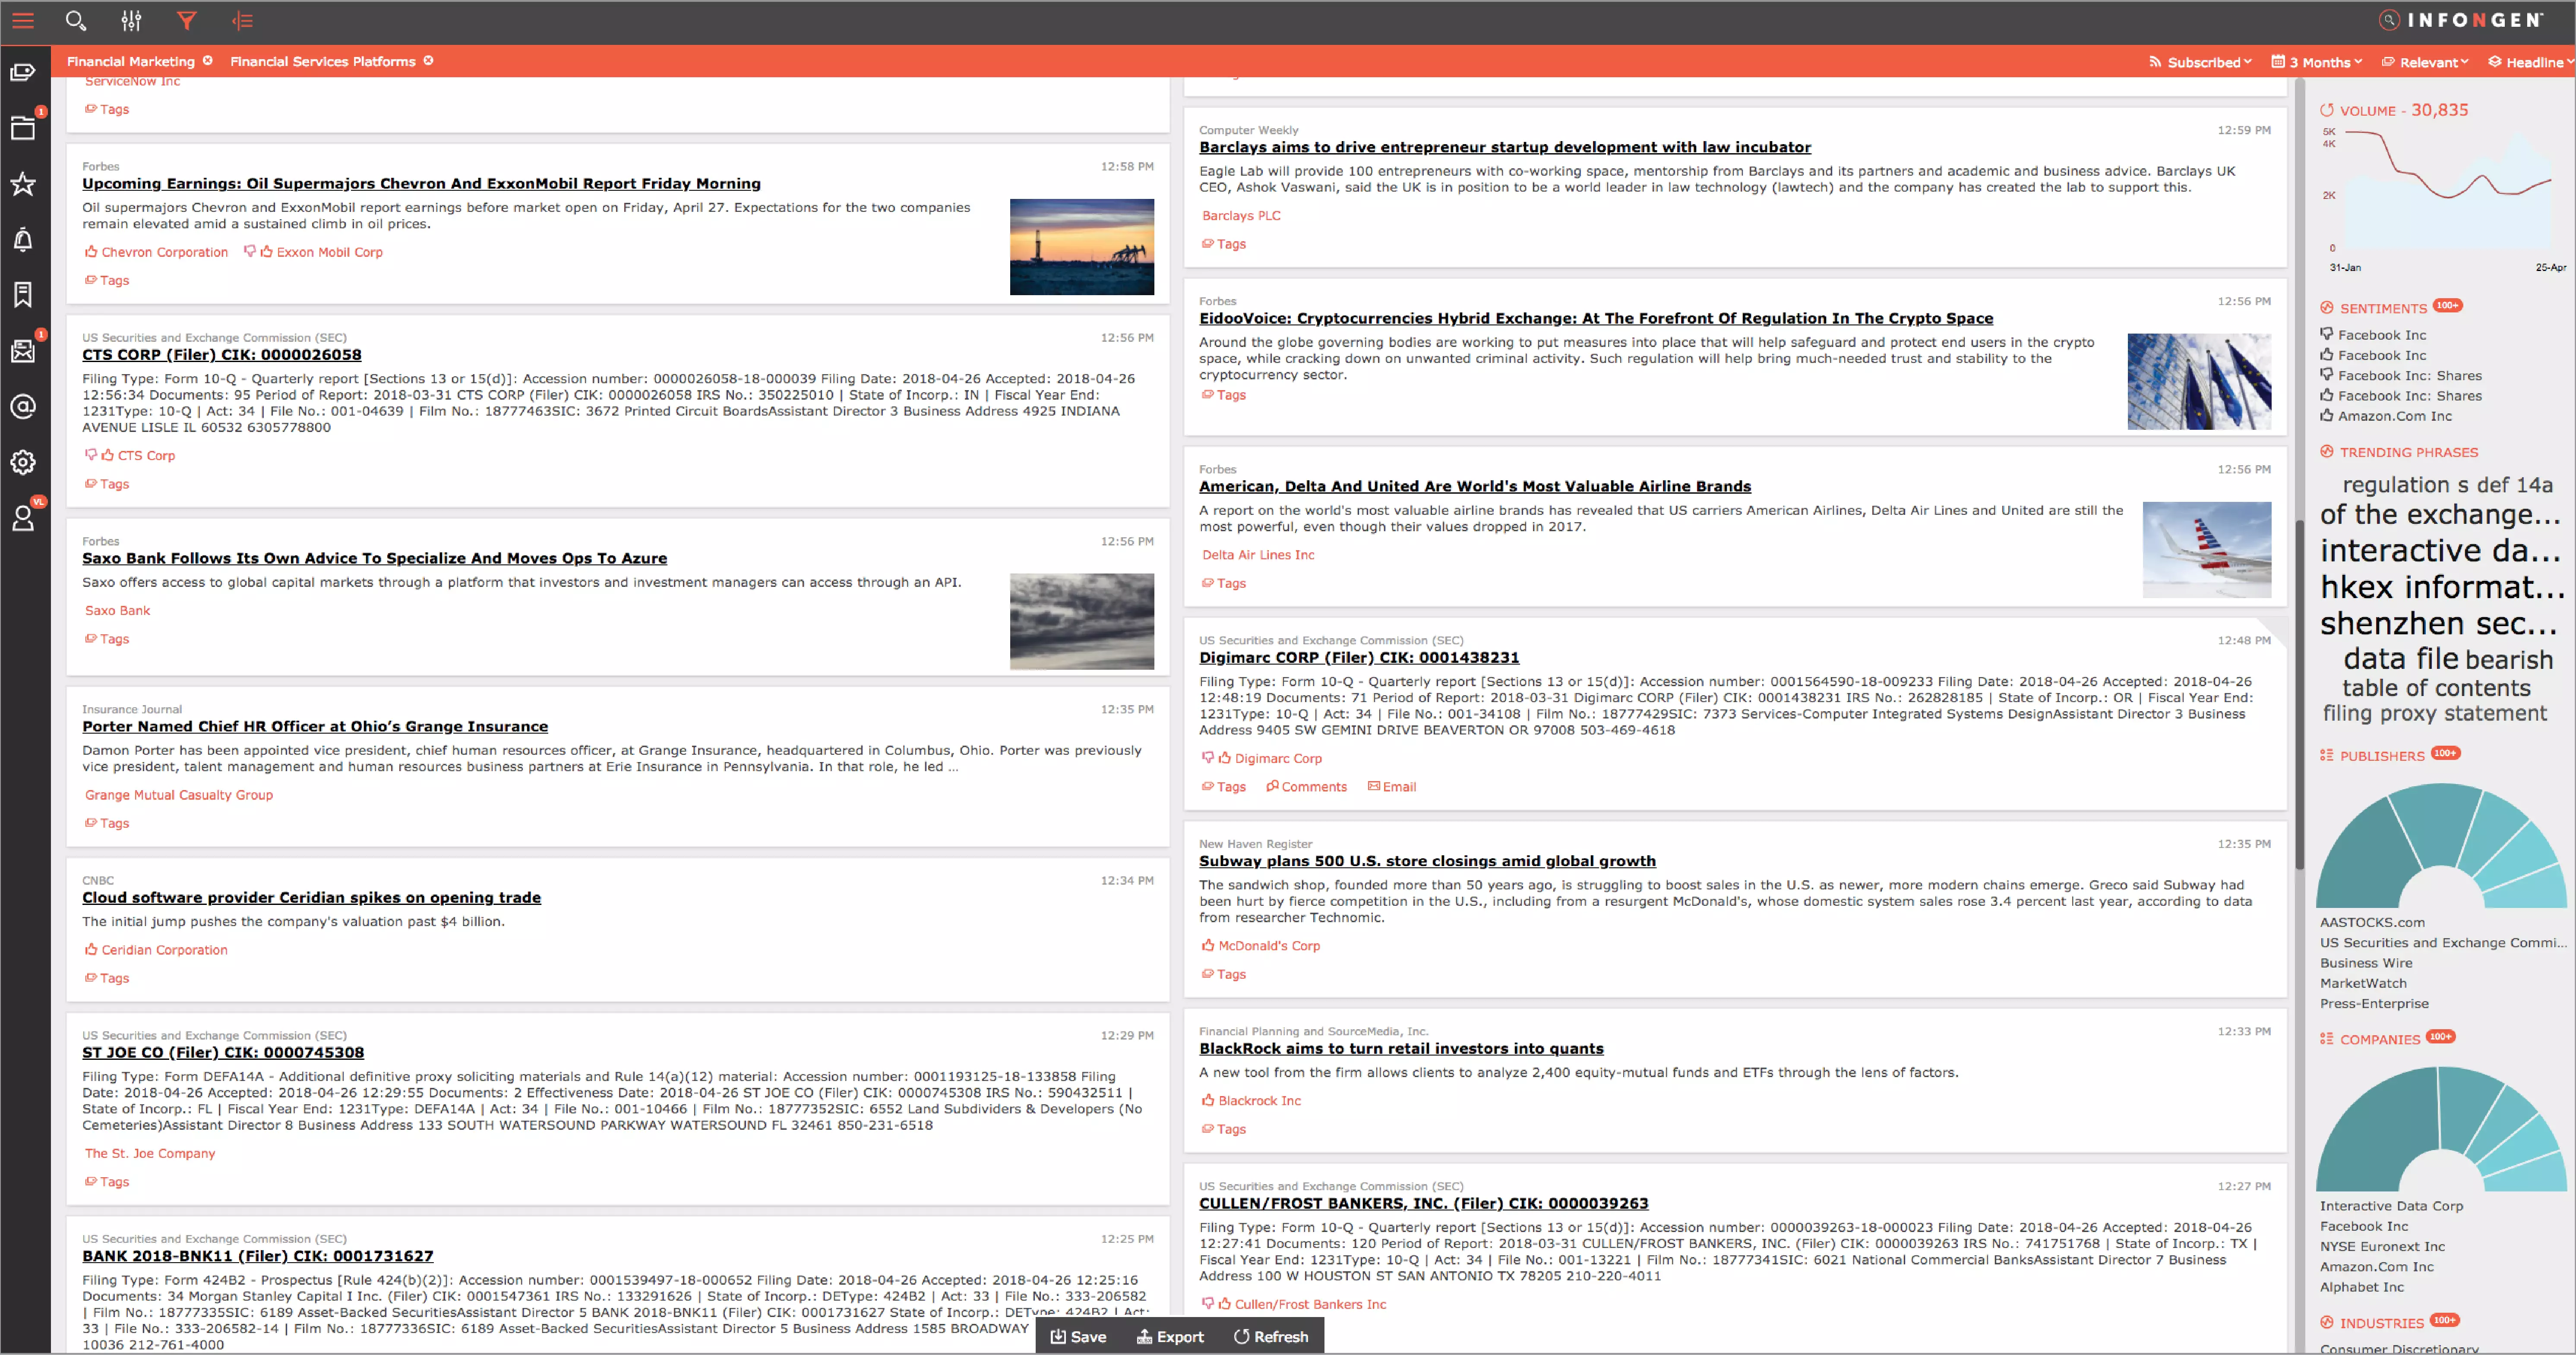
Task: Click the @ email icon in sidebar
Action: [23, 406]
